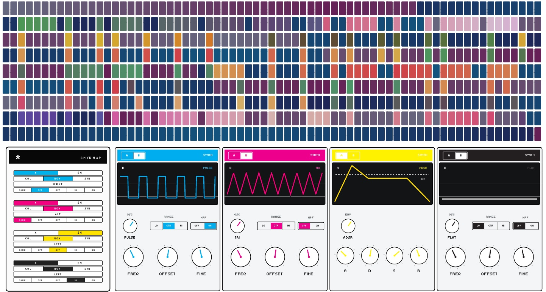This screenshot has height=292, width=546.
Task: Adjust the magenta OFFSET knob
Action: (x=275, y=257)
